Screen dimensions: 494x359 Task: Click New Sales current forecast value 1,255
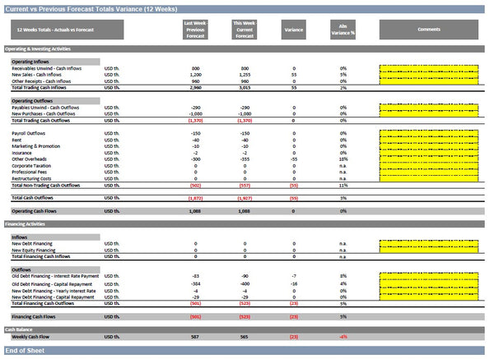tap(244, 75)
